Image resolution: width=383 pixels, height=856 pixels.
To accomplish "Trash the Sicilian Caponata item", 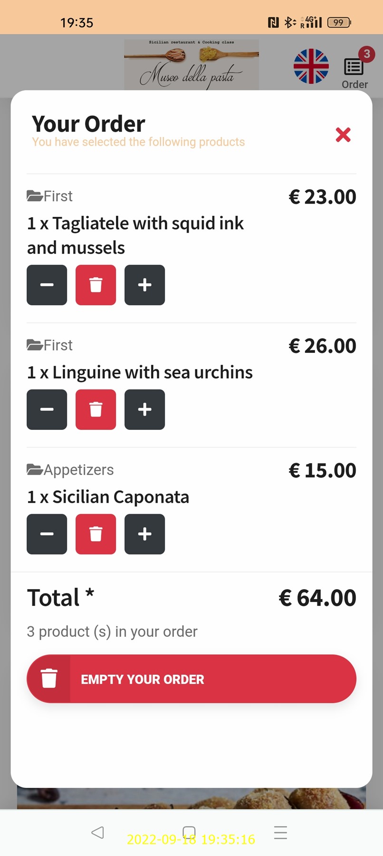I will [x=96, y=534].
